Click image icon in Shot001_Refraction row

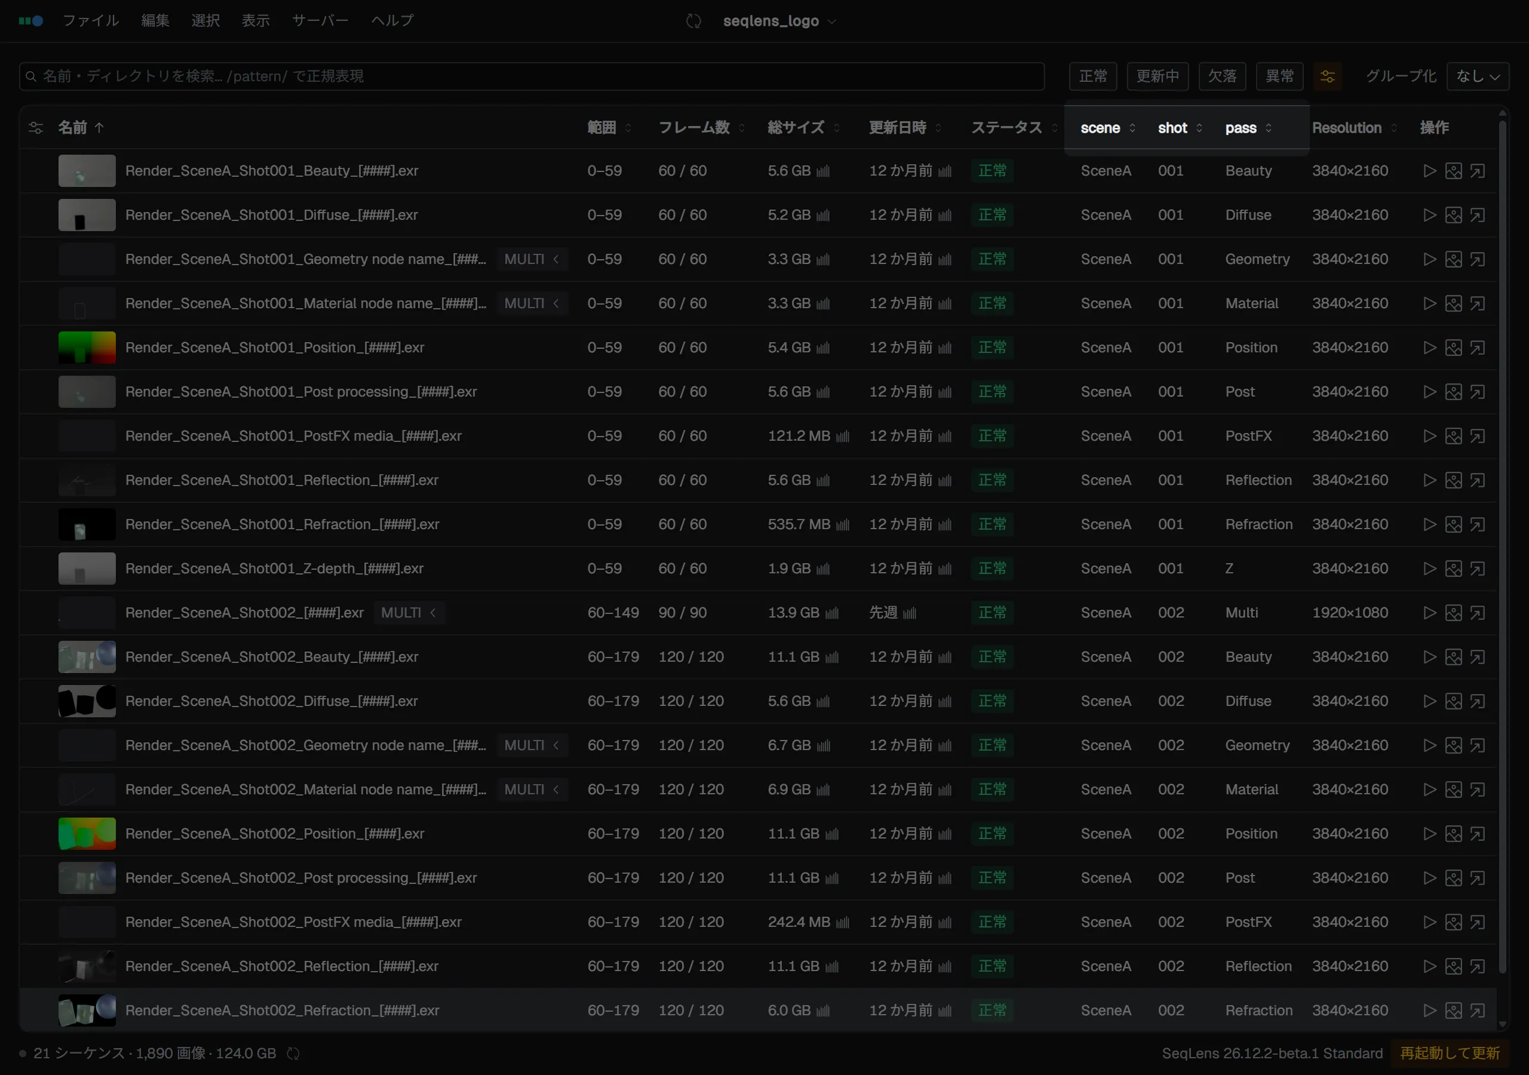tap(1453, 524)
